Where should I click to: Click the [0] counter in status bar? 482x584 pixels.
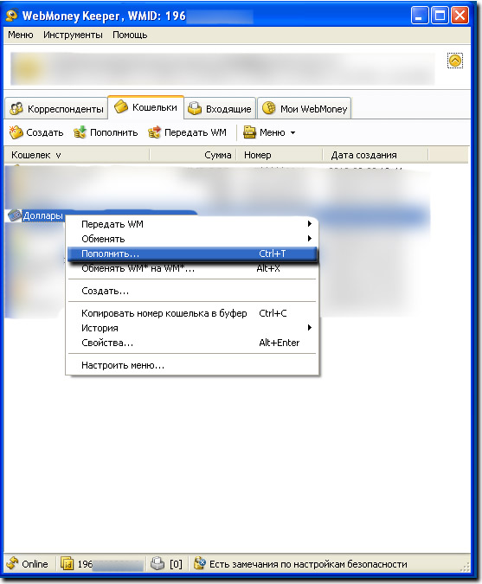pos(176,564)
